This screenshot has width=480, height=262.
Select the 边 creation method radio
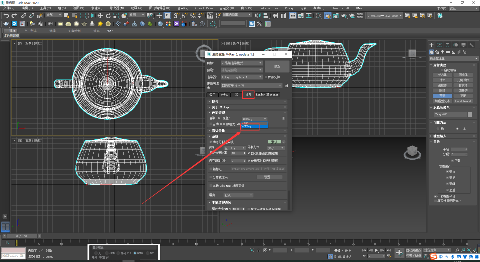438,129
